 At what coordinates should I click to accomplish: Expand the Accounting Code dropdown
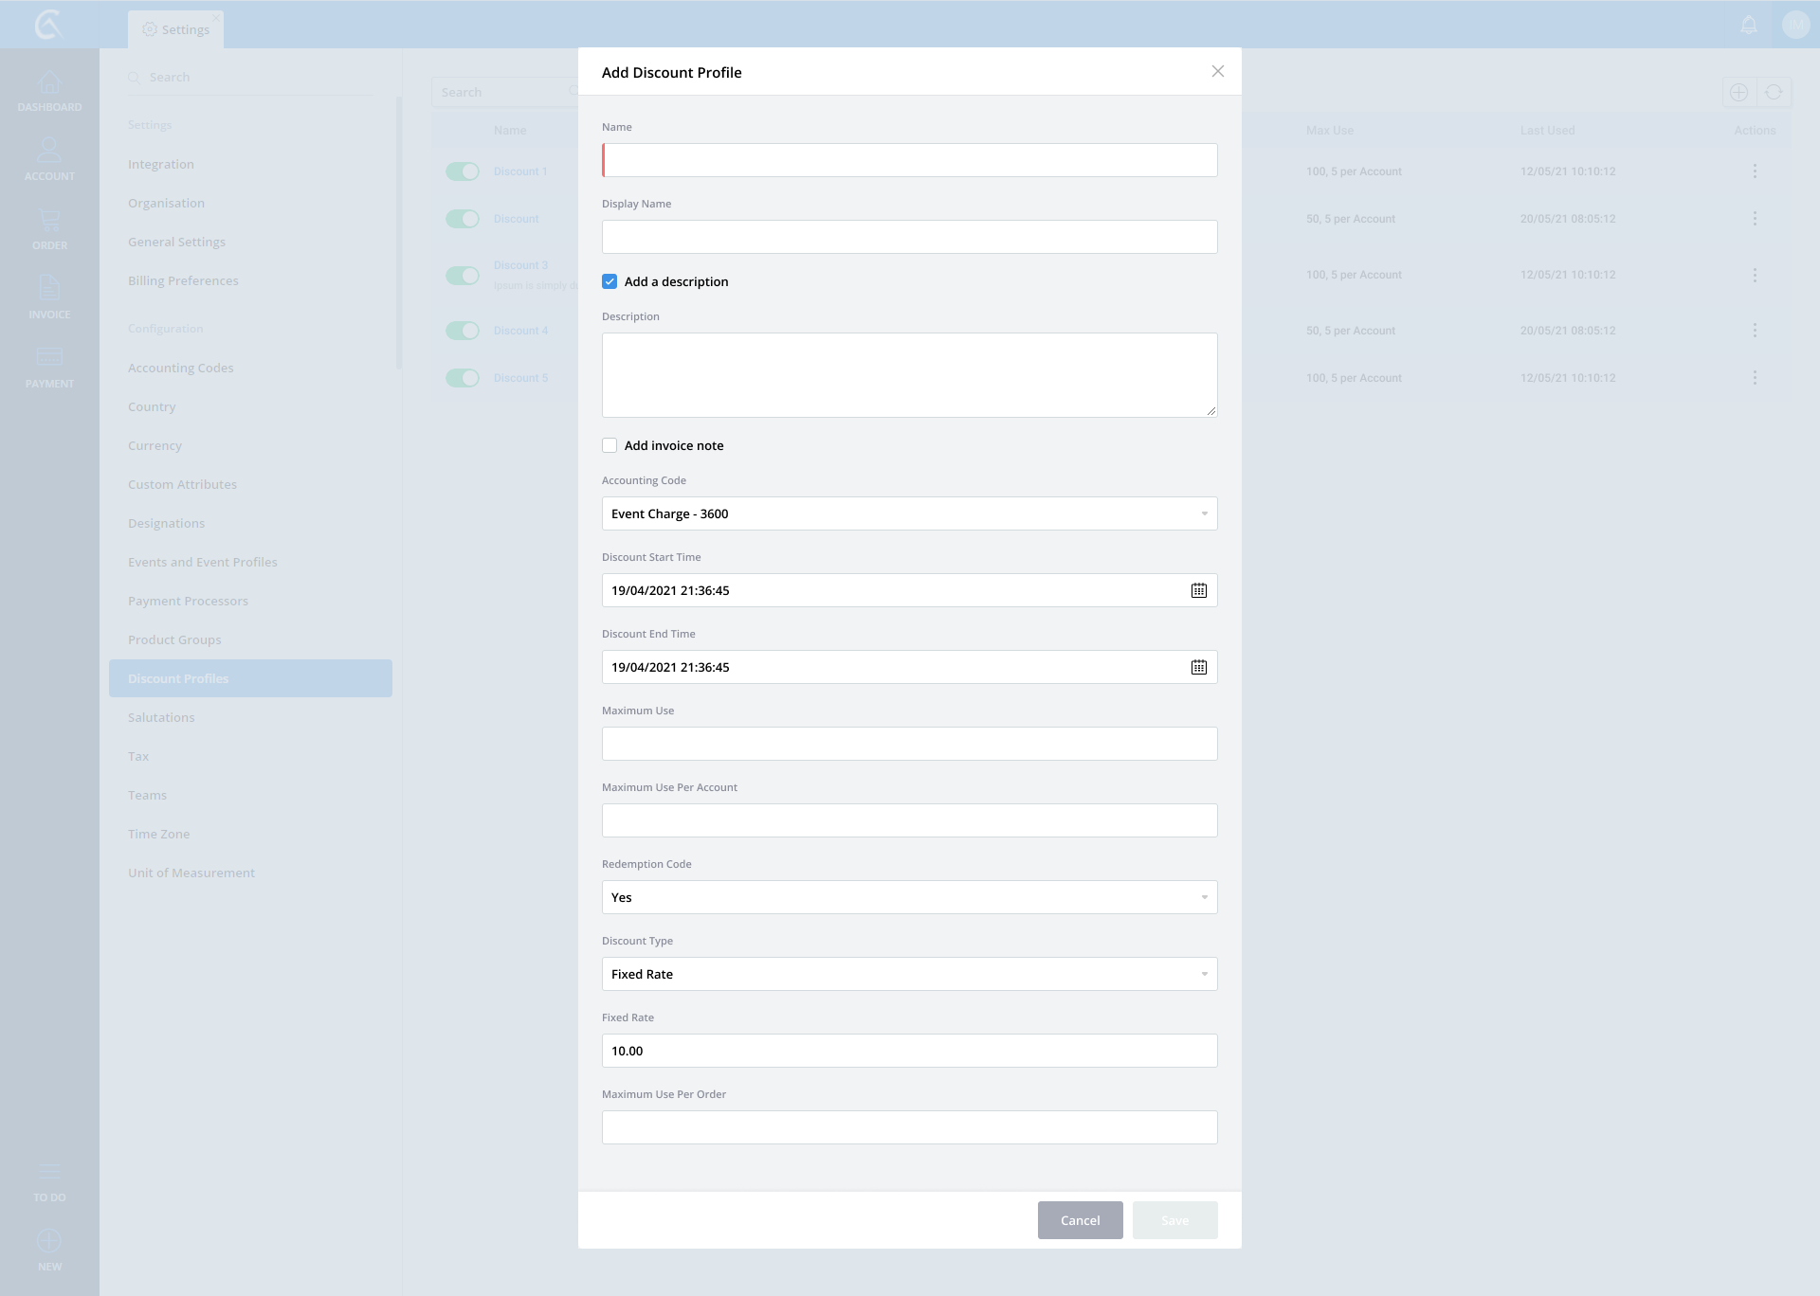pos(909,513)
